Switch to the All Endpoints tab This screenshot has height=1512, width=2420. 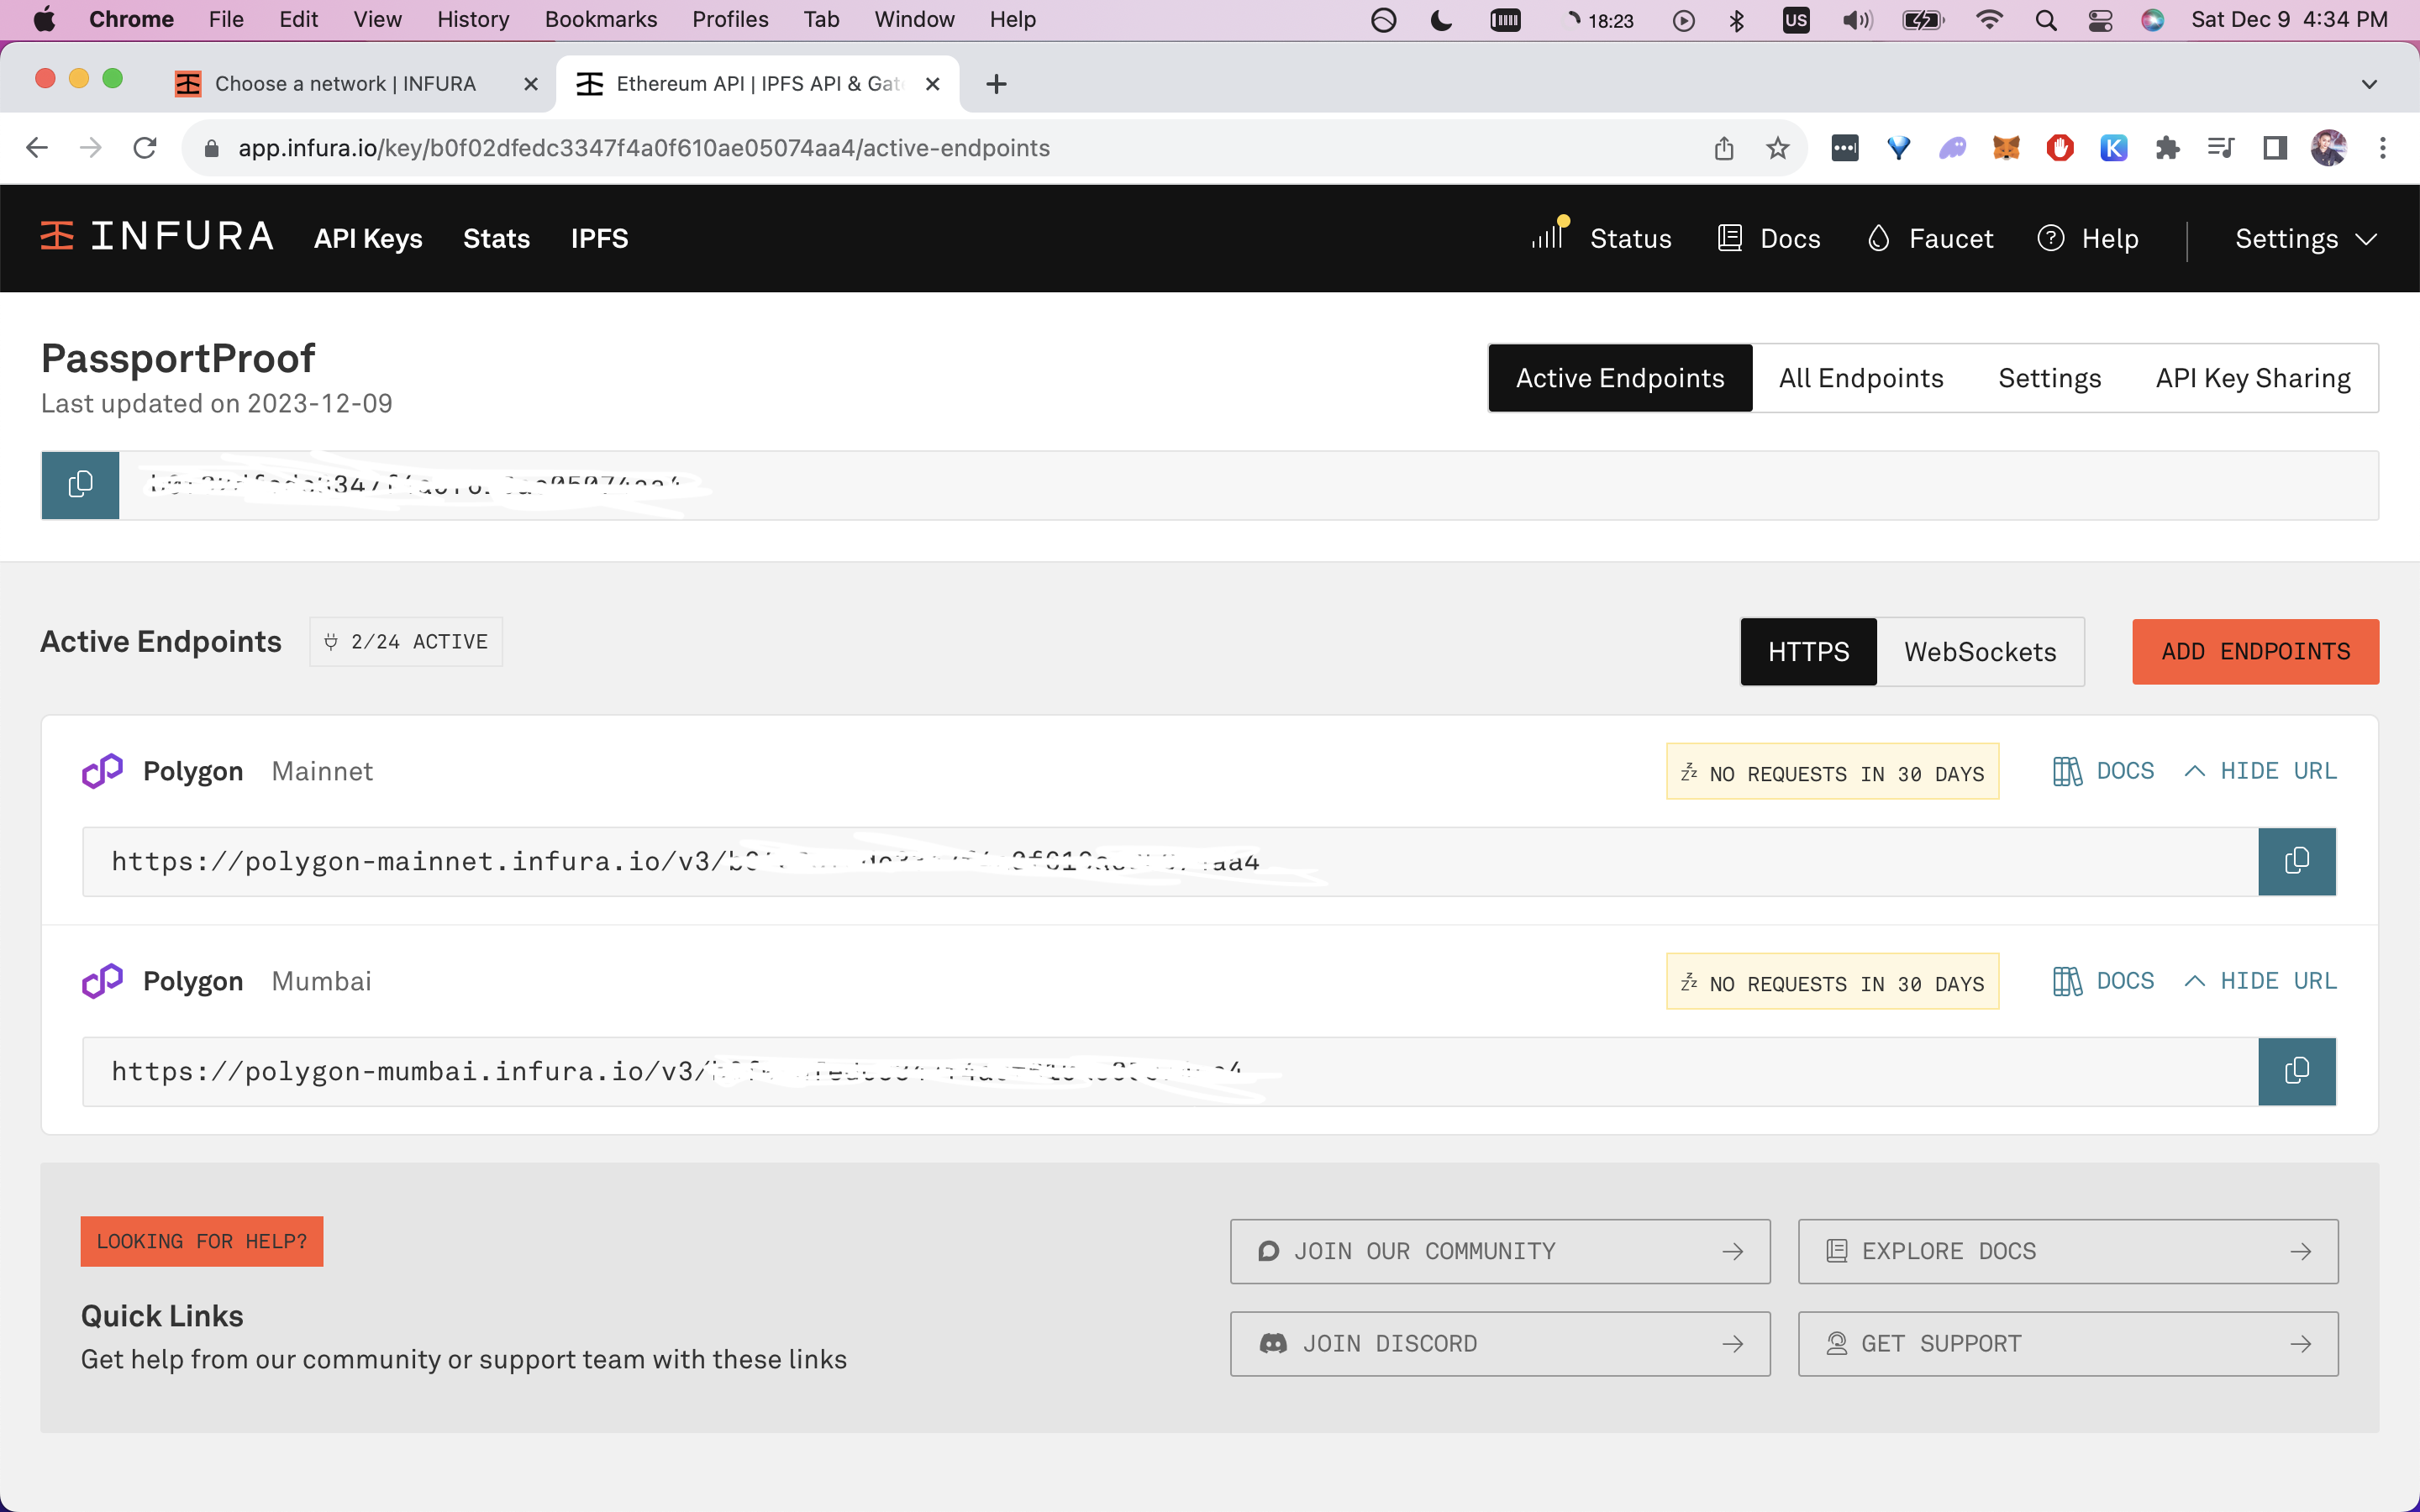(x=1860, y=378)
